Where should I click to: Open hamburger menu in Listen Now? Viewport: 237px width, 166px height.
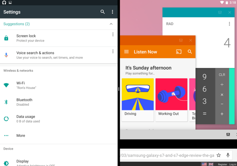126,52
